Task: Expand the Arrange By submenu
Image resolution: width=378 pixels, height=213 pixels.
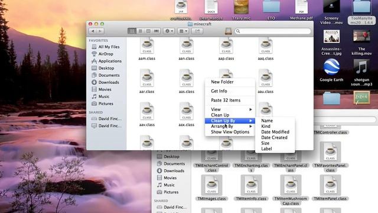Action: click(230, 126)
